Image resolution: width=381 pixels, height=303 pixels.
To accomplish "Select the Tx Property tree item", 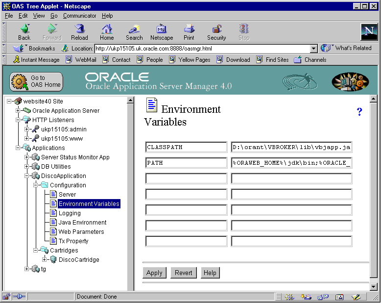I will 73,241.
